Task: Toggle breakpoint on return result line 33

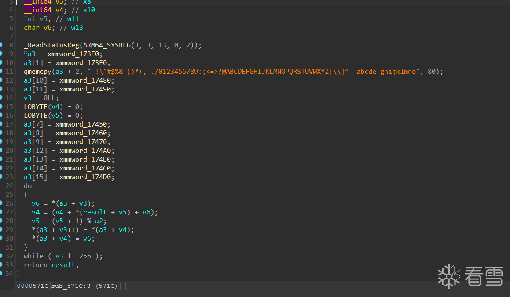Action: [1, 264]
